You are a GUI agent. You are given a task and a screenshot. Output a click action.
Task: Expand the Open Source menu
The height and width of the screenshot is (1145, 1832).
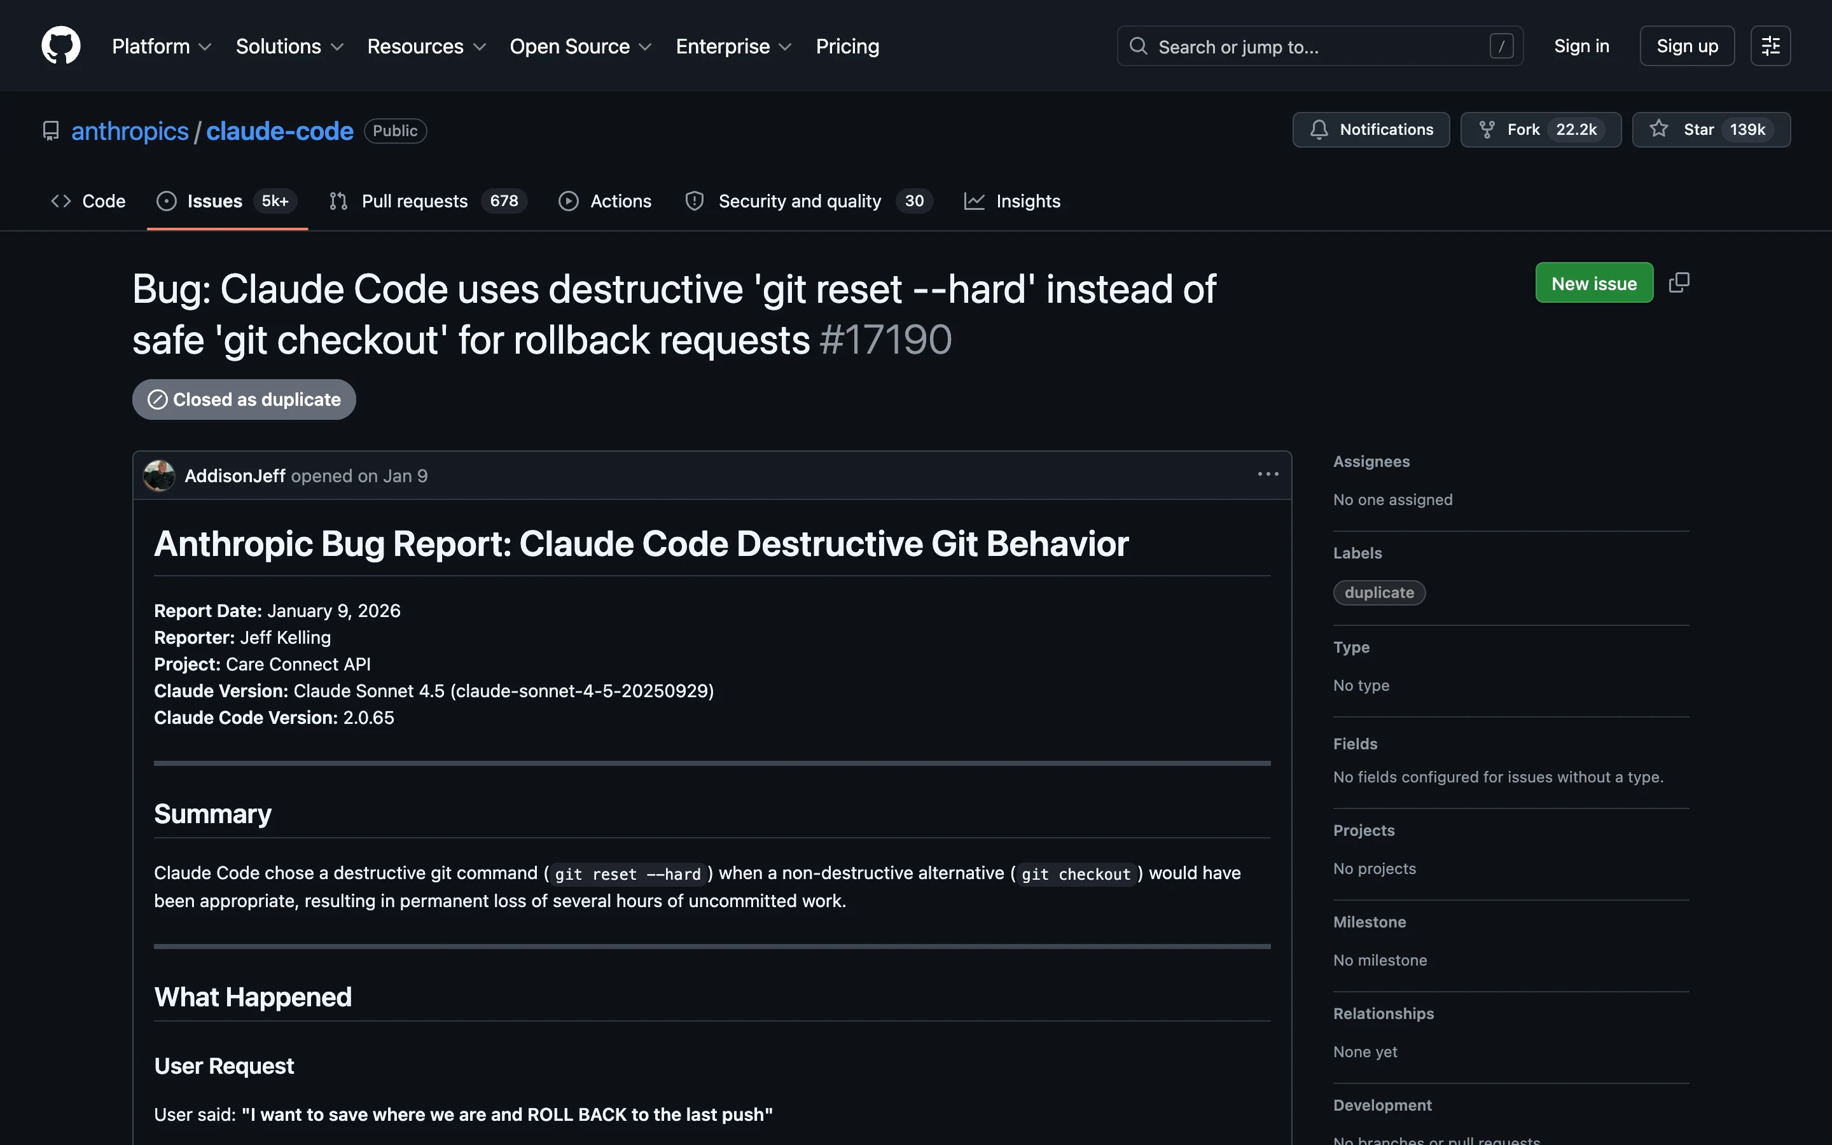[580, 46]
